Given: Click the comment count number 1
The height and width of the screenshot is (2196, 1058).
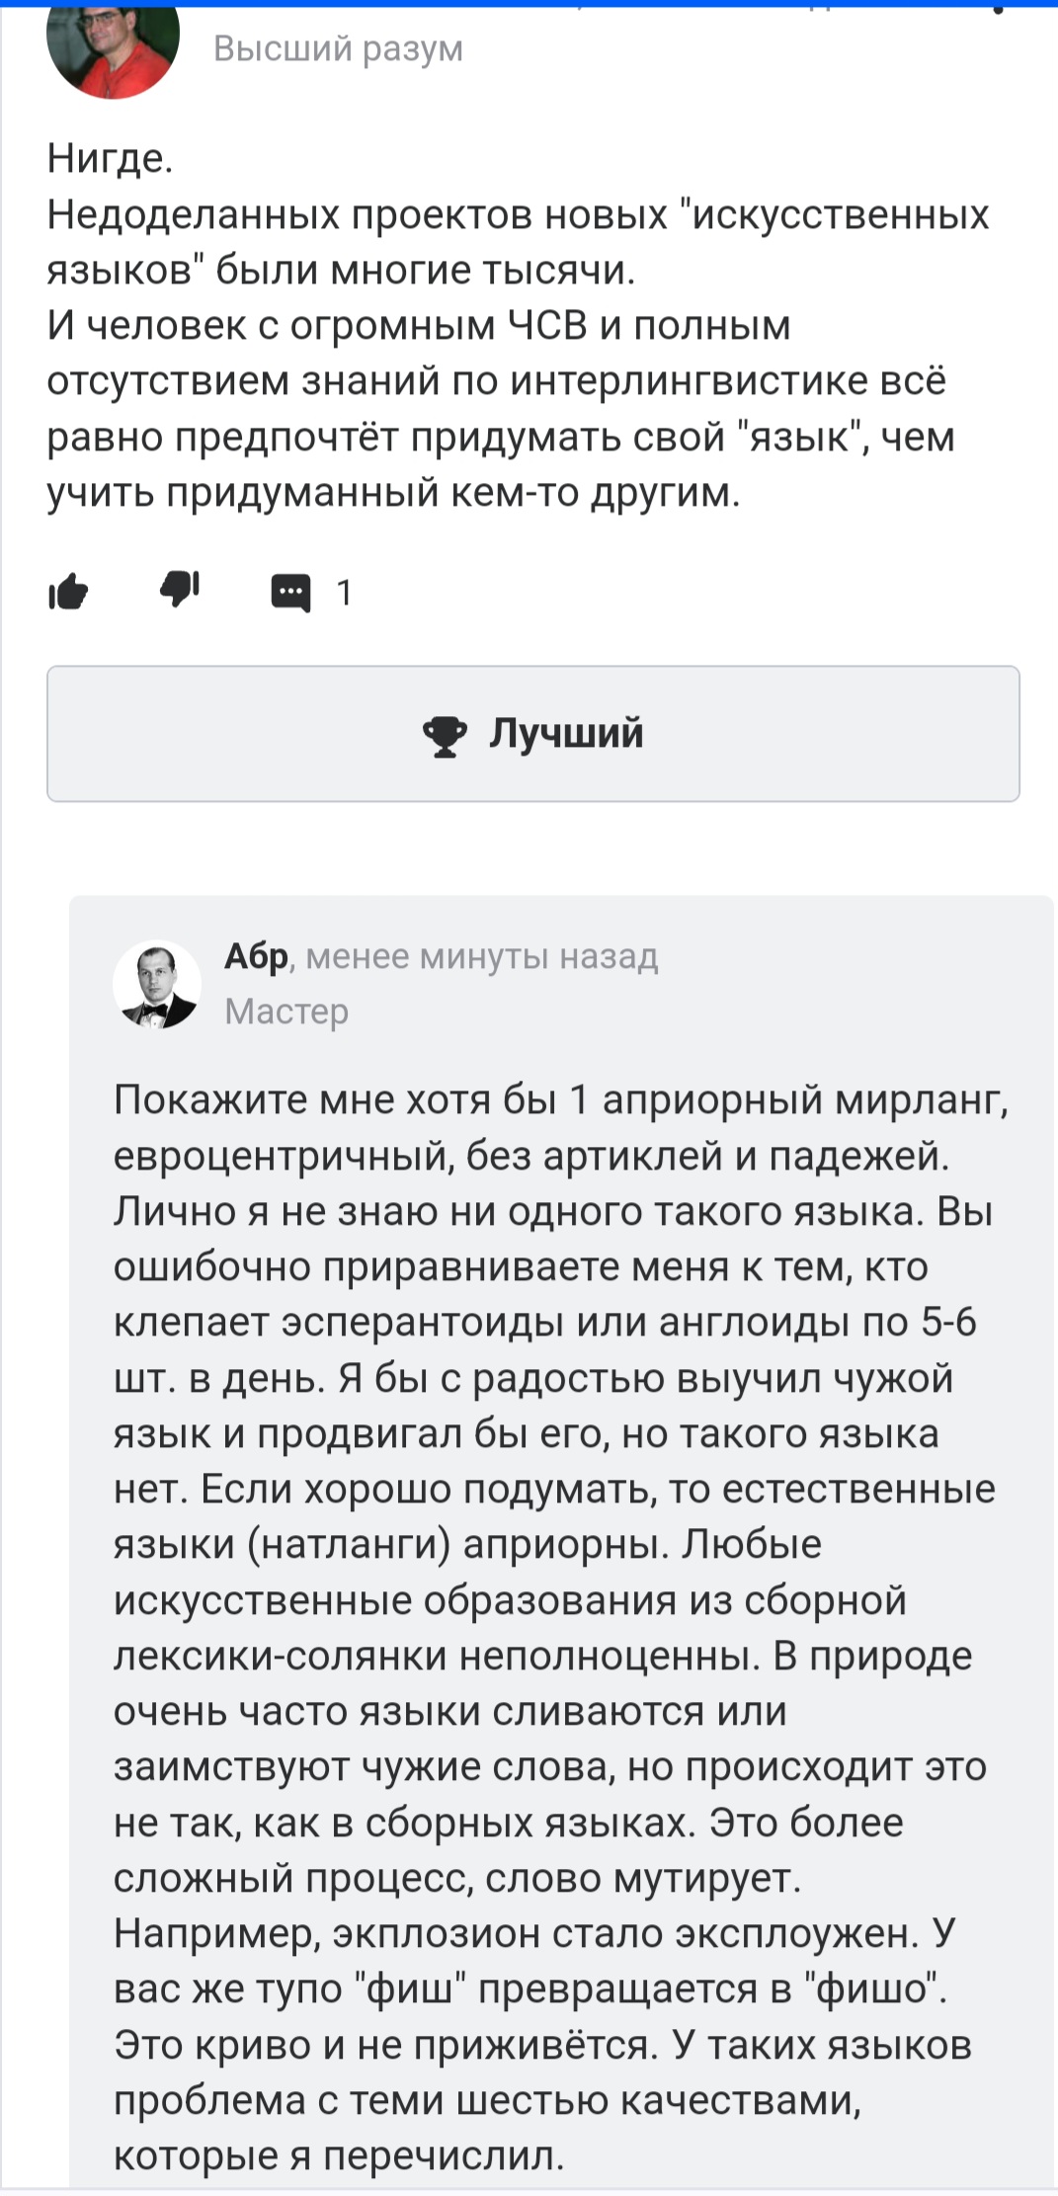Looking at the screenshot, I should (344, 593).
